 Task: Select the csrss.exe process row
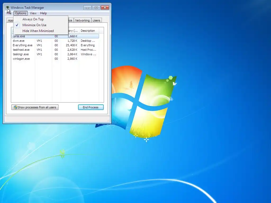(55, 36)
